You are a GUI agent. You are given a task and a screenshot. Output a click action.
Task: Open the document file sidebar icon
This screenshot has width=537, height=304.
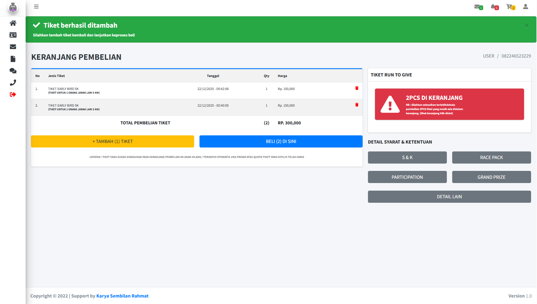click(13, 59)
